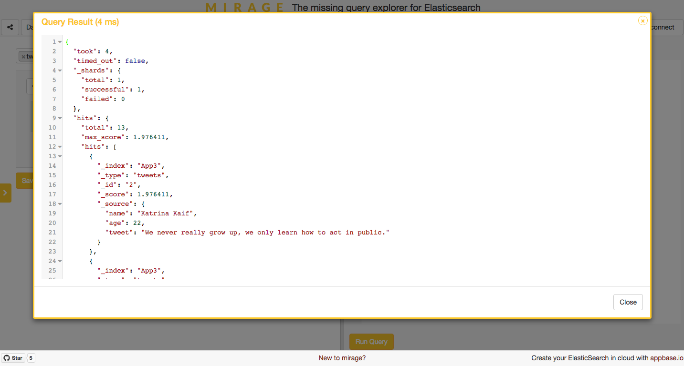Click the "max_score": 1.976411 line
Screen dimensions: 684x366
click(125, 137)
